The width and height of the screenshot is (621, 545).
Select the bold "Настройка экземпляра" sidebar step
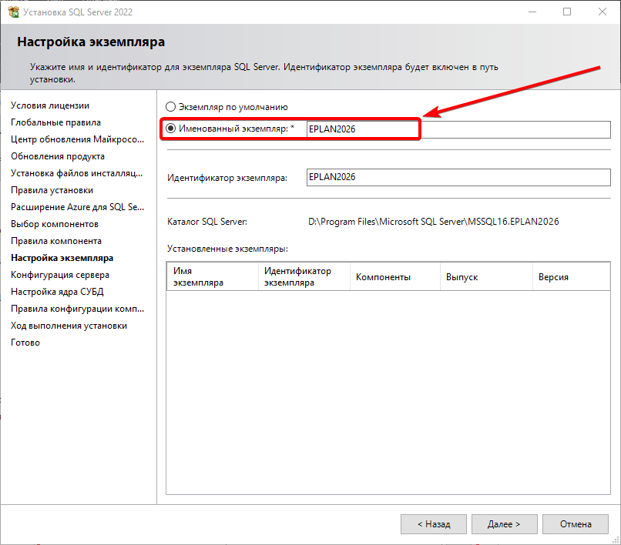point(62,258)
